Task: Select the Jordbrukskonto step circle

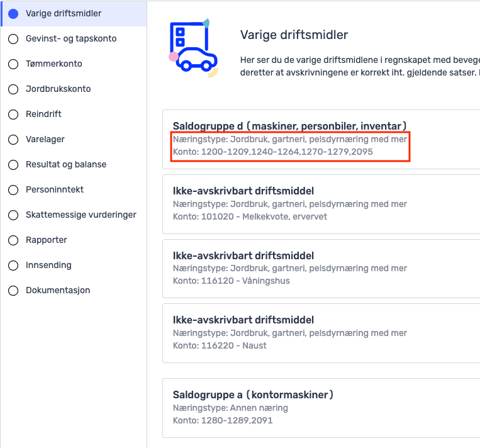Action: [13, 89]
